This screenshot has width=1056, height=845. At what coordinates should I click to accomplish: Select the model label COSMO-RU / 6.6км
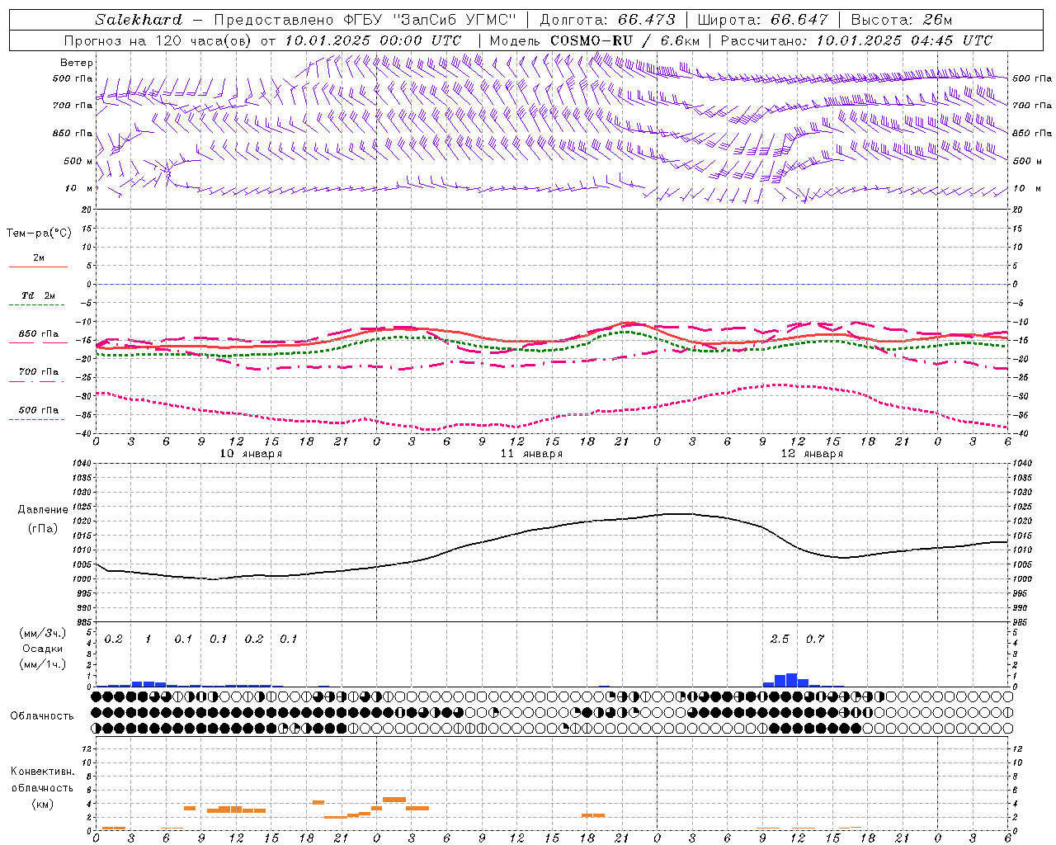[x=625, y=40]
